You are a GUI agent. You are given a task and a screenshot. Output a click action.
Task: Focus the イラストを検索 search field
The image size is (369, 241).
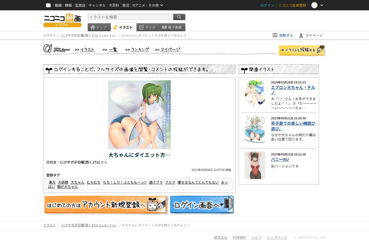click(x=130, y=17)
